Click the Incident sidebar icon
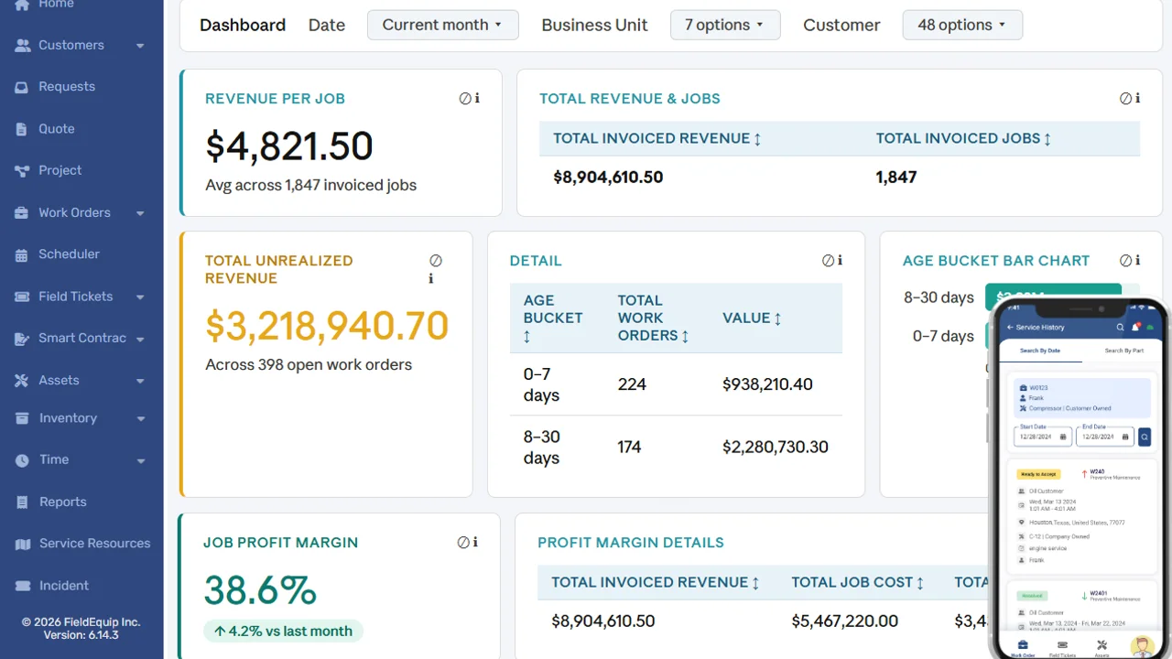Image resolution: width=1172 pixels, height=659 pixels. pos(22,586)
